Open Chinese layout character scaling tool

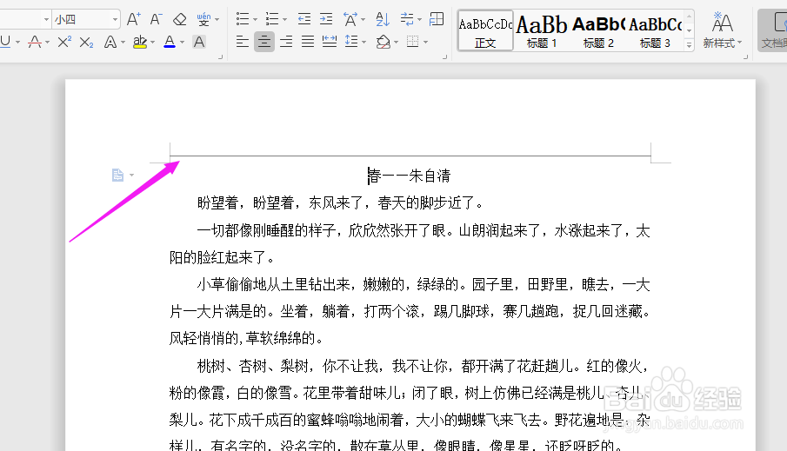[350, 20]
